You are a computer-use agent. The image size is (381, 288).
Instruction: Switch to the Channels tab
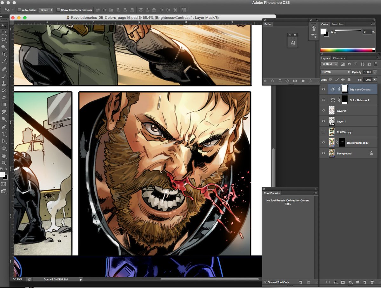tap(339, 58)
